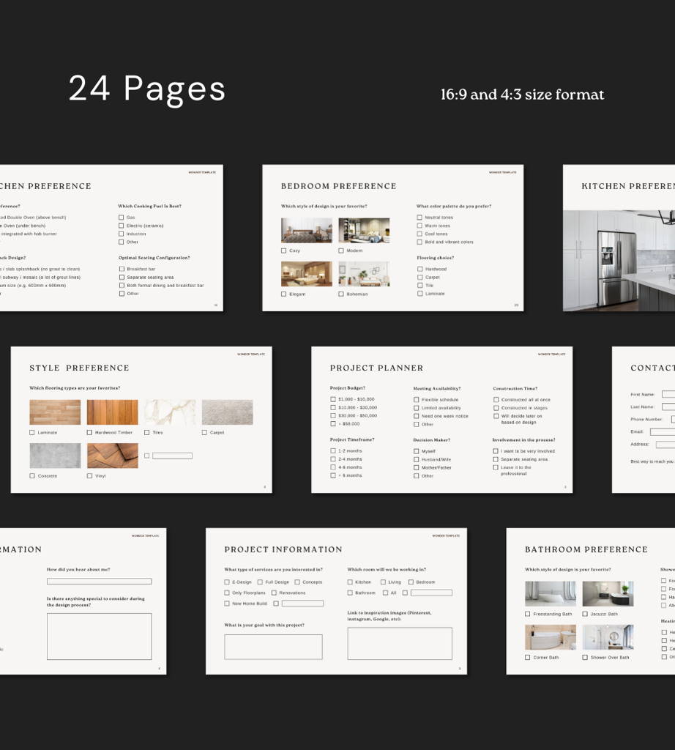675x750 pixels.
Task: Click the Laminate flooring sample image
Action: [x=55, y=412]
